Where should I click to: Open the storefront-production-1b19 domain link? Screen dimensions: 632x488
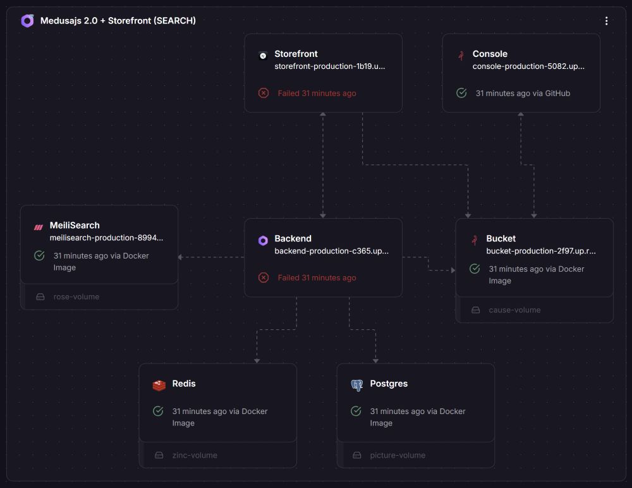(330, 66)
